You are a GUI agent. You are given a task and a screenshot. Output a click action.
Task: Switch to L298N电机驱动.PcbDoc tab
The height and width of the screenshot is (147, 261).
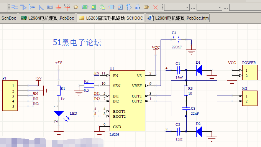pos(47,18)
